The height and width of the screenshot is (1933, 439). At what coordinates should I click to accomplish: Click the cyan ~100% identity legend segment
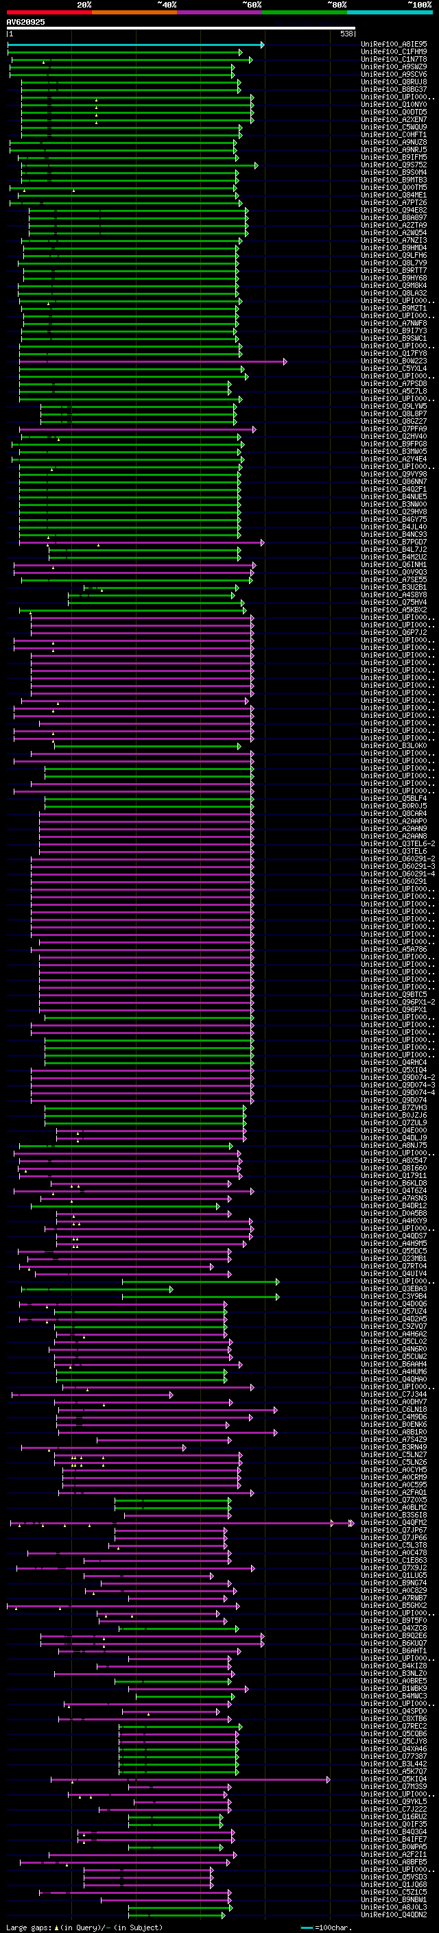390,12
